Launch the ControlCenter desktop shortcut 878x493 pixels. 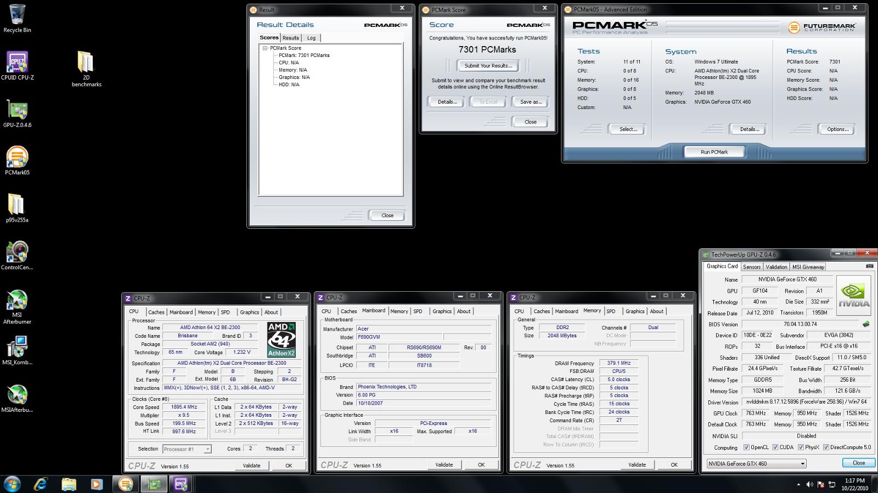17,256
